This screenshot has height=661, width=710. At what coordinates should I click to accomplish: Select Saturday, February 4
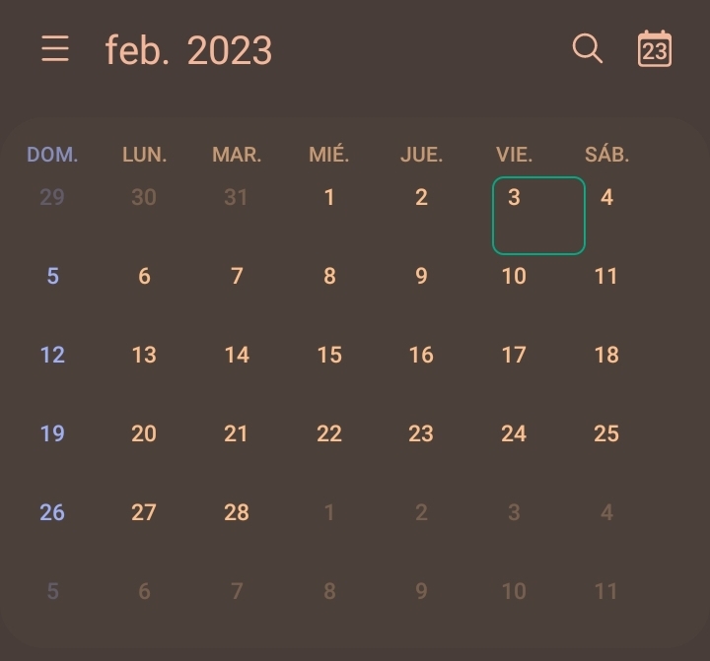click(x=606, y=197)
